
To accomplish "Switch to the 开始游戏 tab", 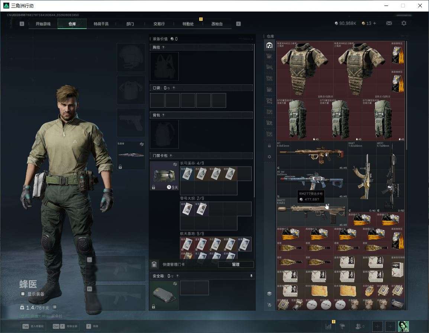I will tap(43, 24).
